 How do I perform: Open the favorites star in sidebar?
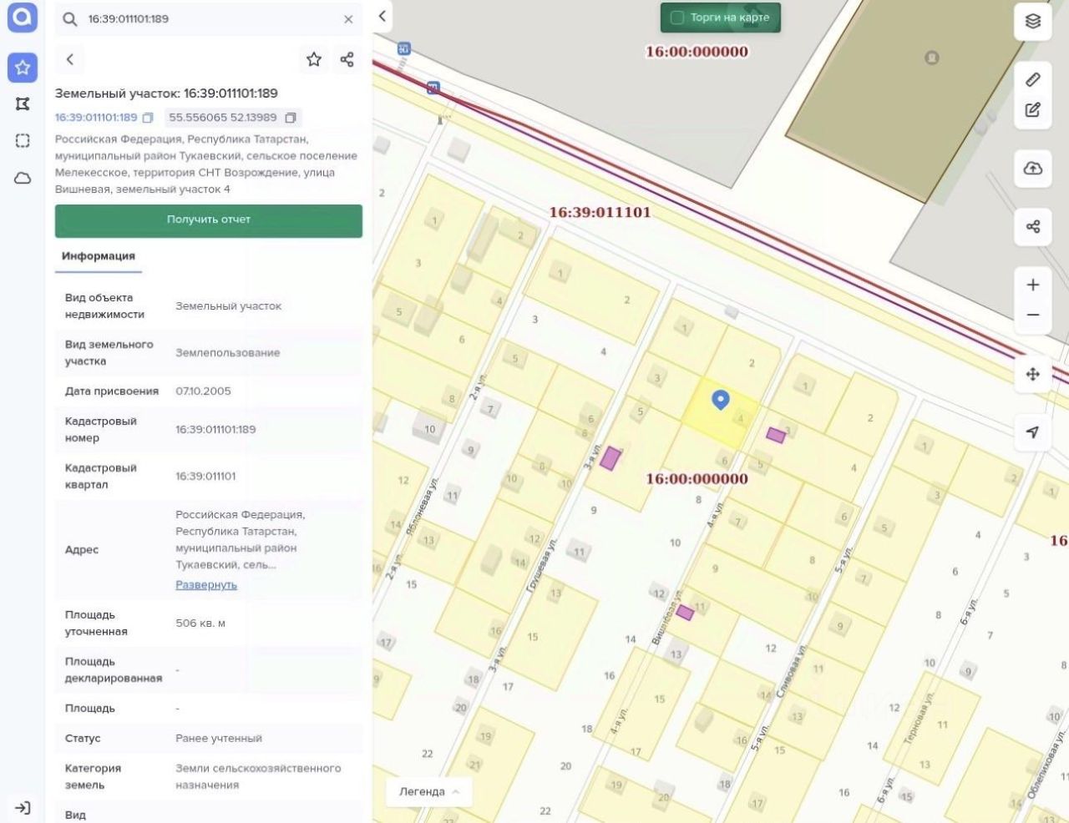pyautogui.click(x=23, y=68)
